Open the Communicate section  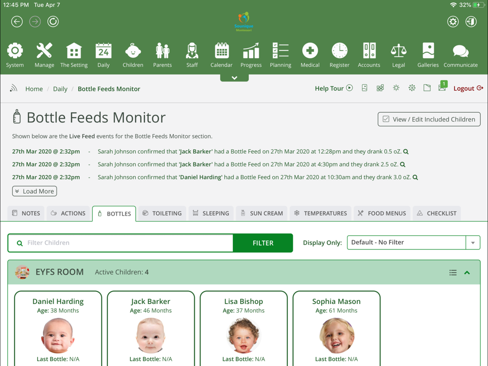pyautogui.click(x=460, y=55)
